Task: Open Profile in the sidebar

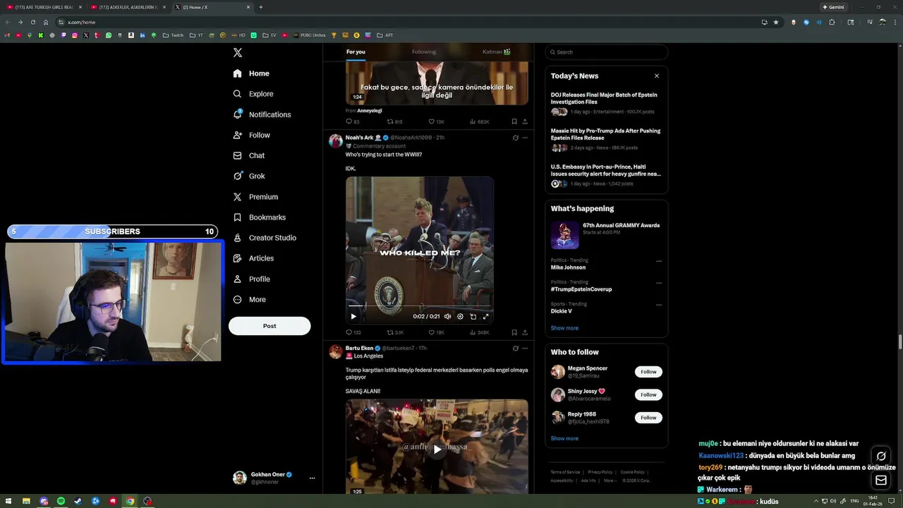Action: [x=251, y=279]
